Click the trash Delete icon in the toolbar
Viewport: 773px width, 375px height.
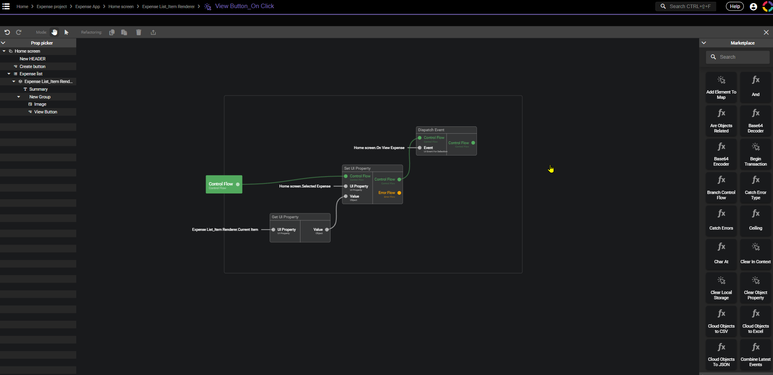coord(139,32)
